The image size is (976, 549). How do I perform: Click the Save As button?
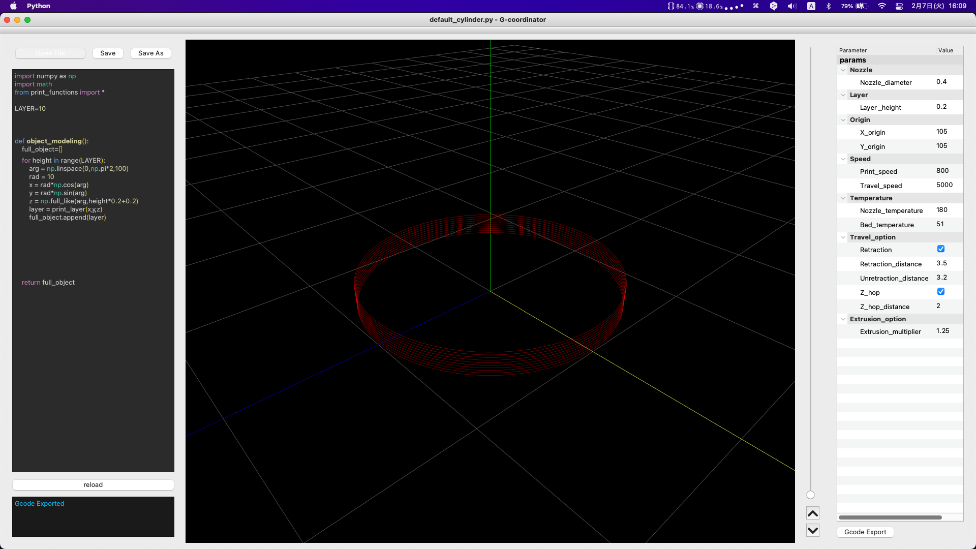pyautogui.click(x=150, y=53)
